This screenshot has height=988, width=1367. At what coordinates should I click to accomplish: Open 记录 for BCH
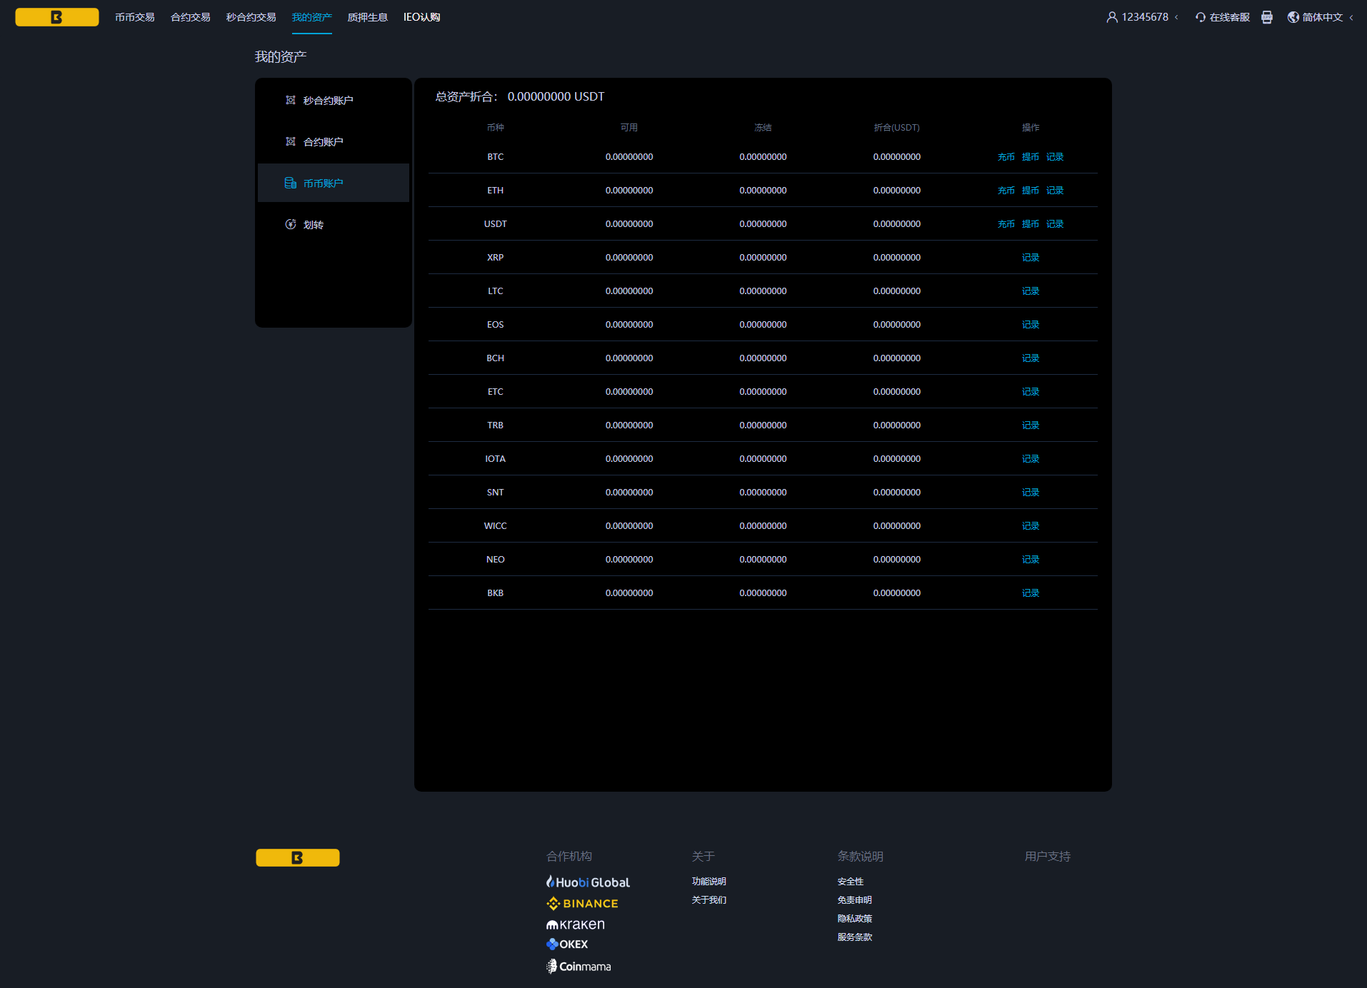[1031, 358]
